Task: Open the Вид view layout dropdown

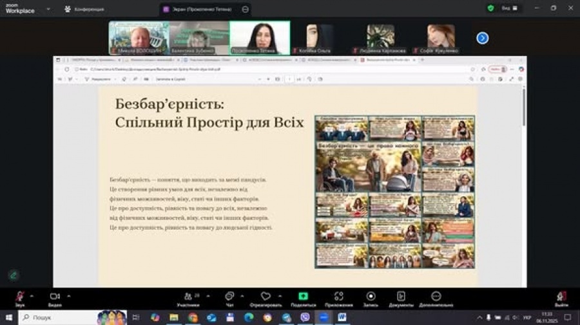Action: (510, 8)
